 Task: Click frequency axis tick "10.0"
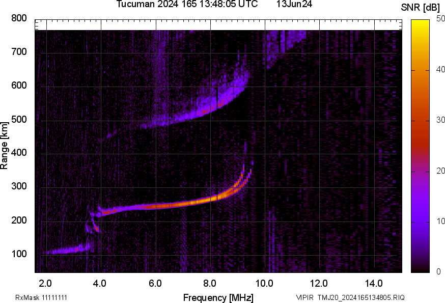(264, 284)
